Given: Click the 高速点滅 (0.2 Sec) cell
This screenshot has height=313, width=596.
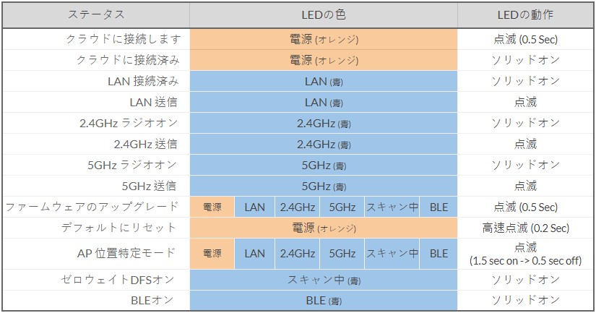Looking at the screenshot, I should [525, 228].
